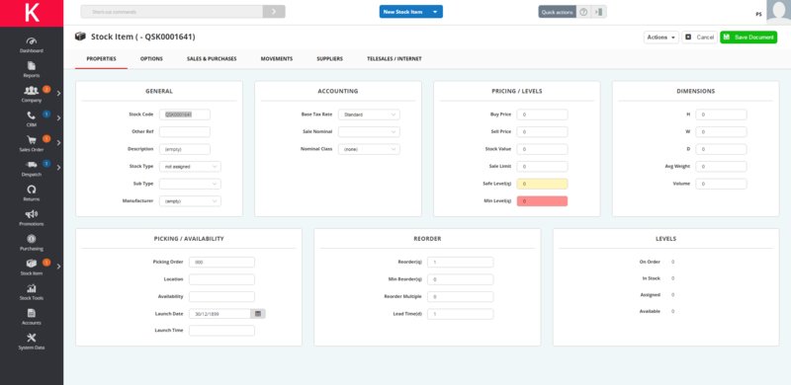
Task: Click the Reorder Multiple field
Action: [461, 297]
